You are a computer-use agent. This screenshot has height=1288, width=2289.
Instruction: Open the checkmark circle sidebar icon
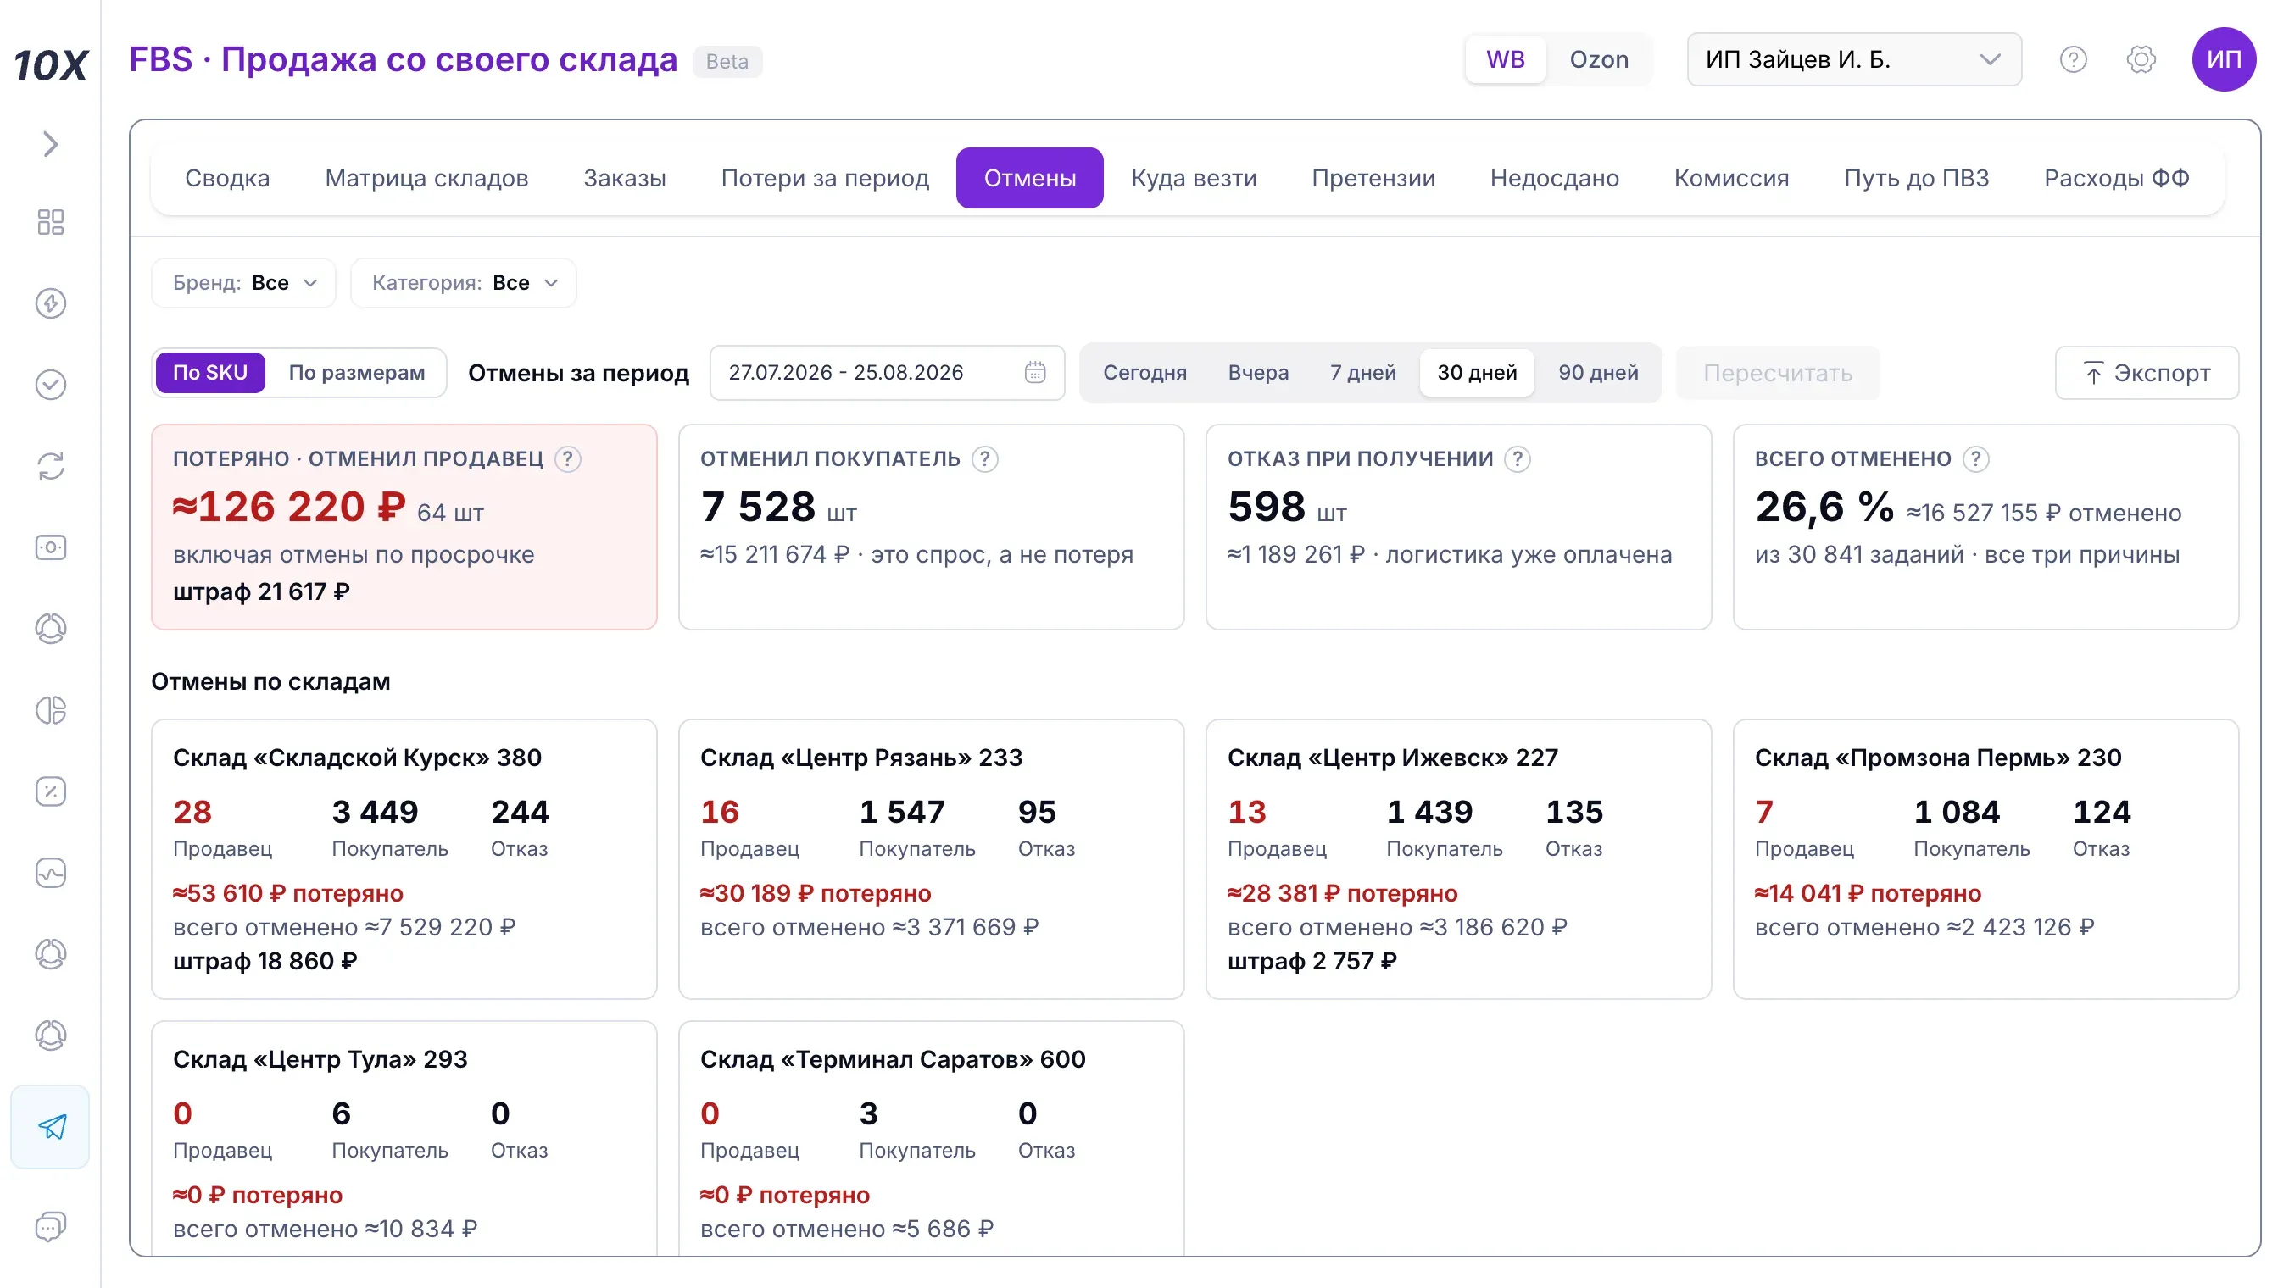click(51, 385)
